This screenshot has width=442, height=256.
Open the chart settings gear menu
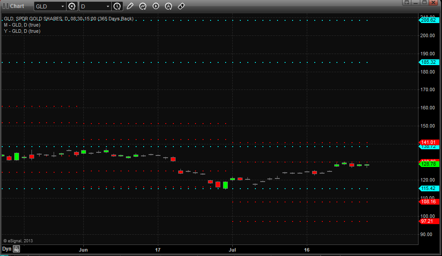(72, 6)
